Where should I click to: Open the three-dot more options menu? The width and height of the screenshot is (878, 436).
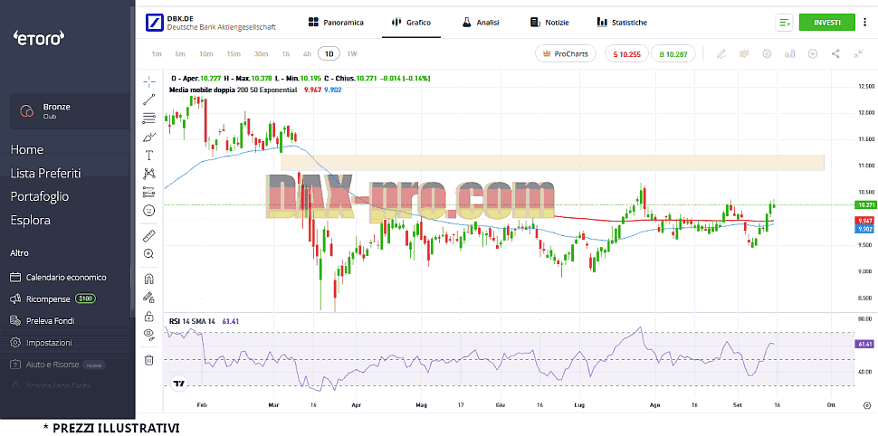(x=867, y=23)
